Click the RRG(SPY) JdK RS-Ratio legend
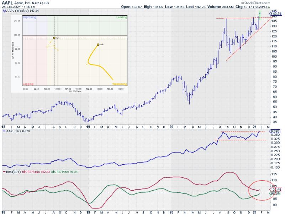 click(x=27, y=172)
